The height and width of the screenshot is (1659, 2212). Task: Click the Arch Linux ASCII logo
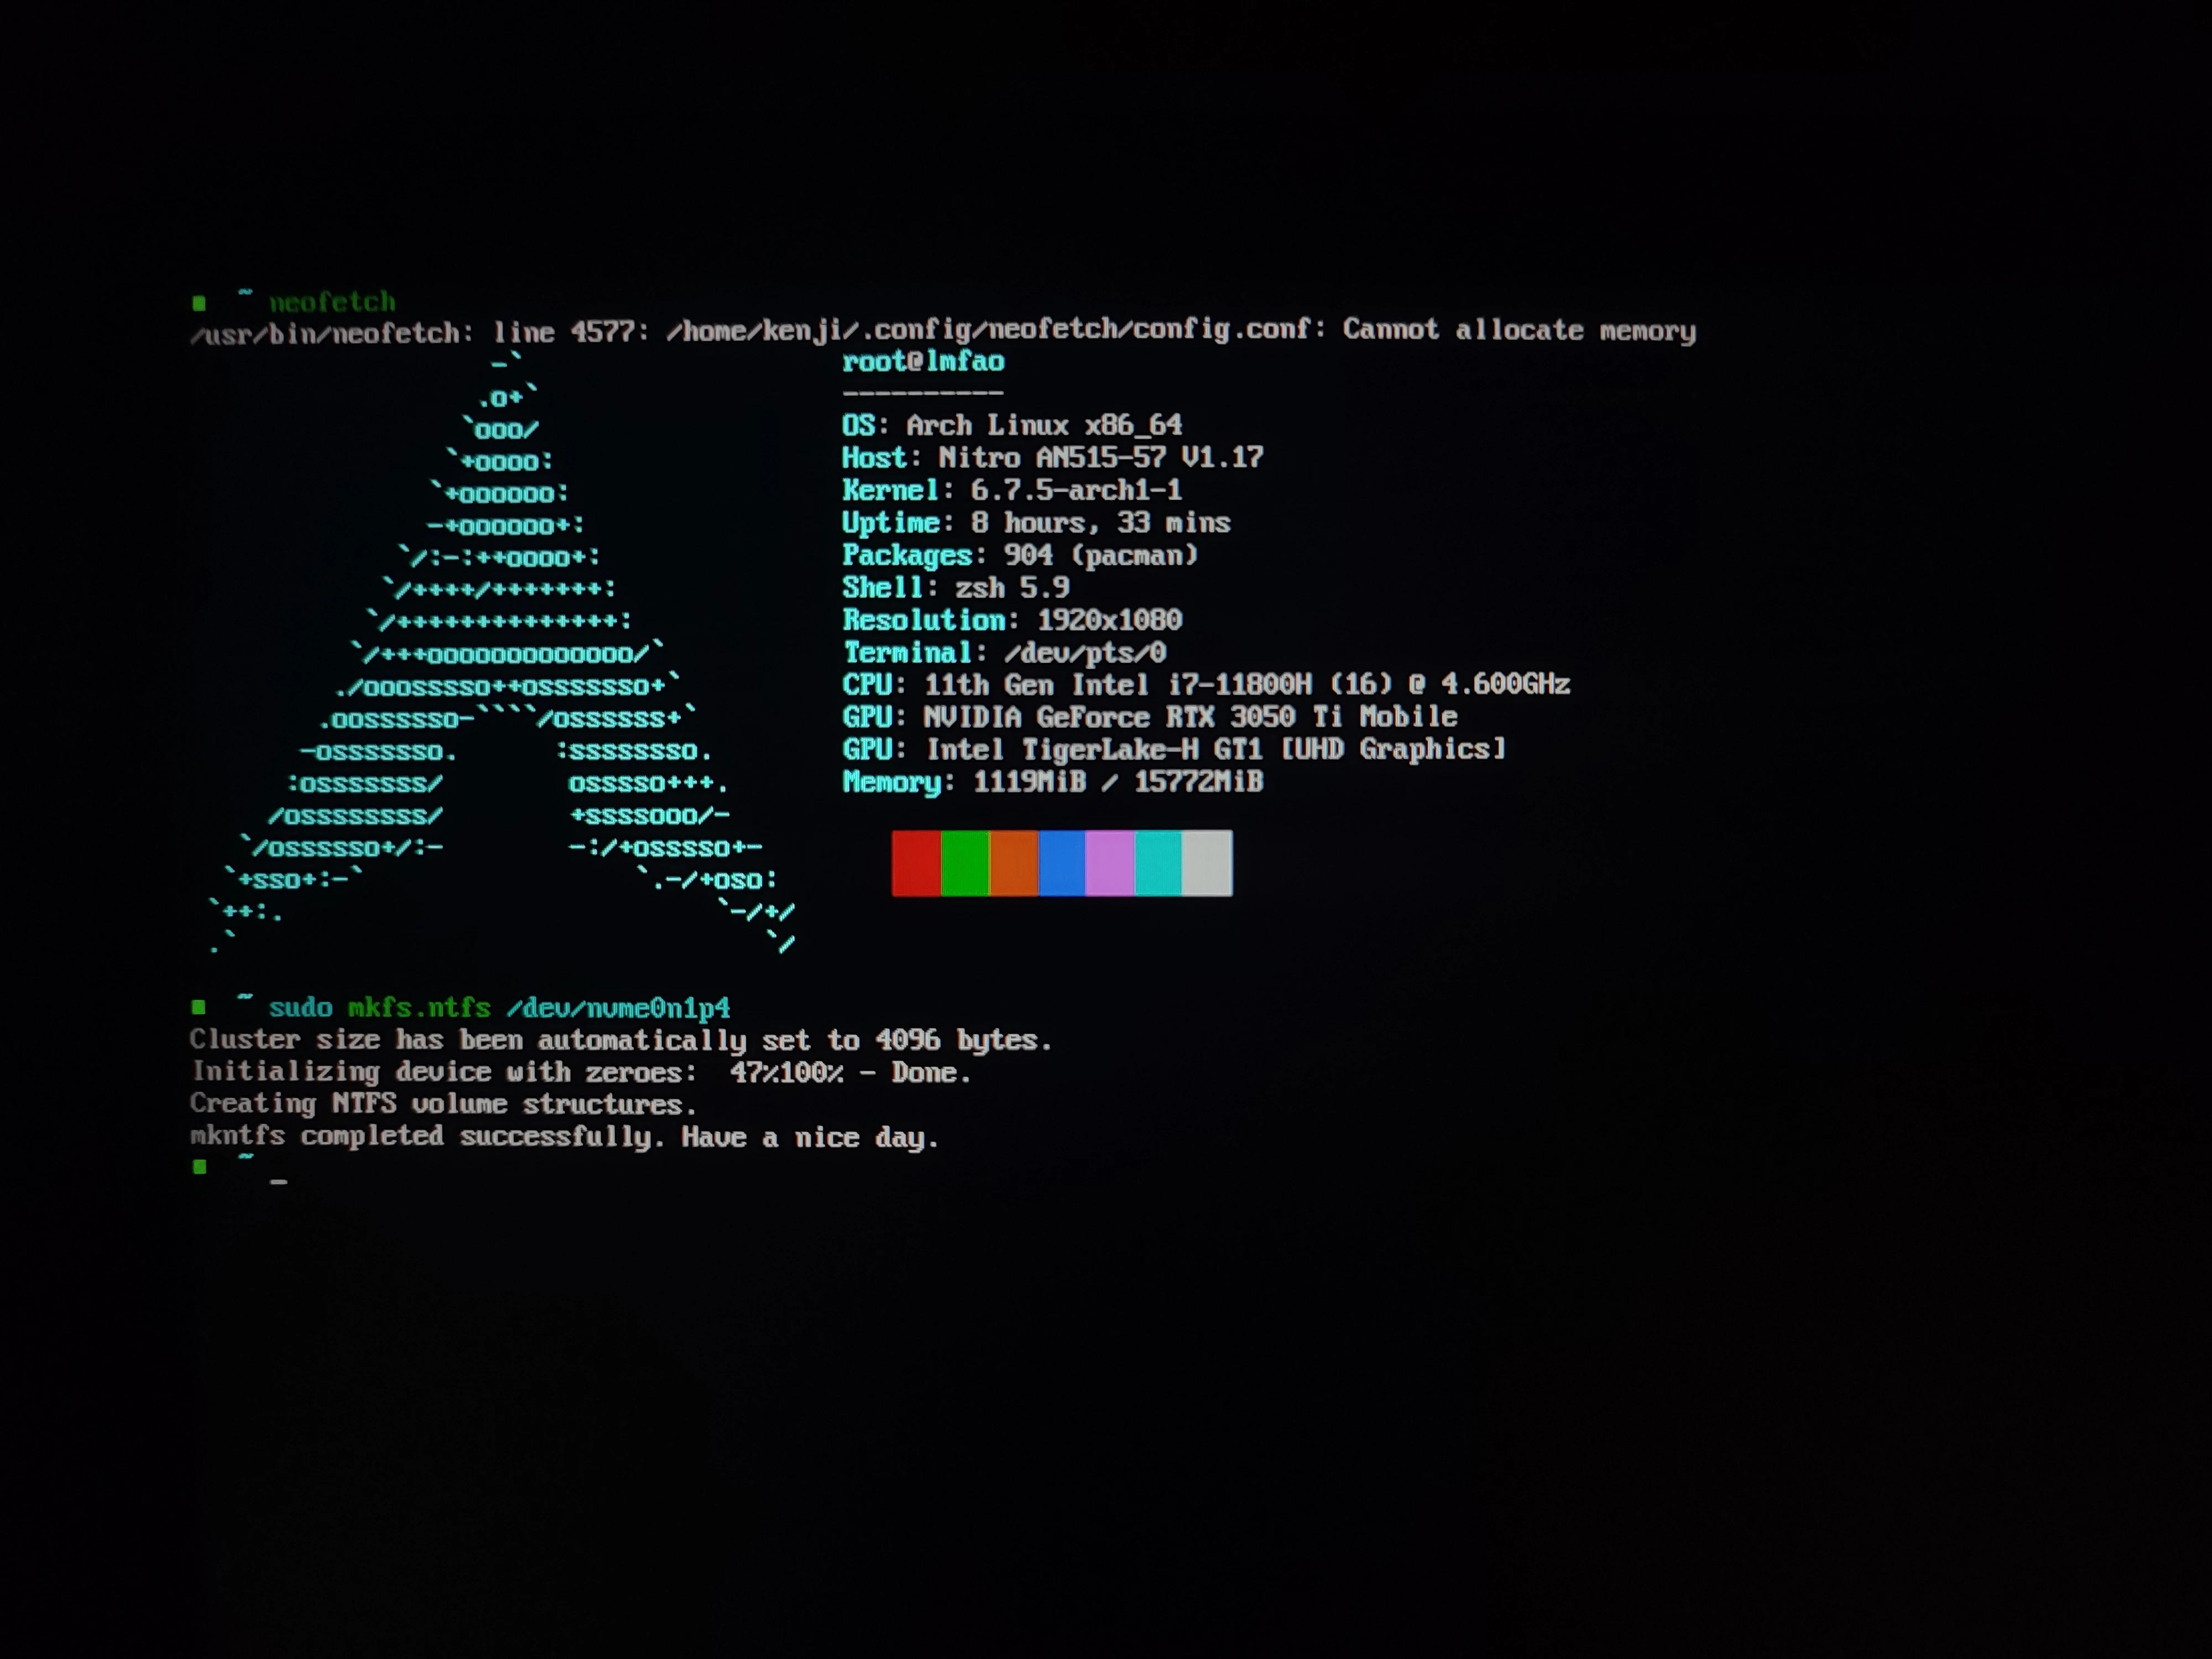502,652
